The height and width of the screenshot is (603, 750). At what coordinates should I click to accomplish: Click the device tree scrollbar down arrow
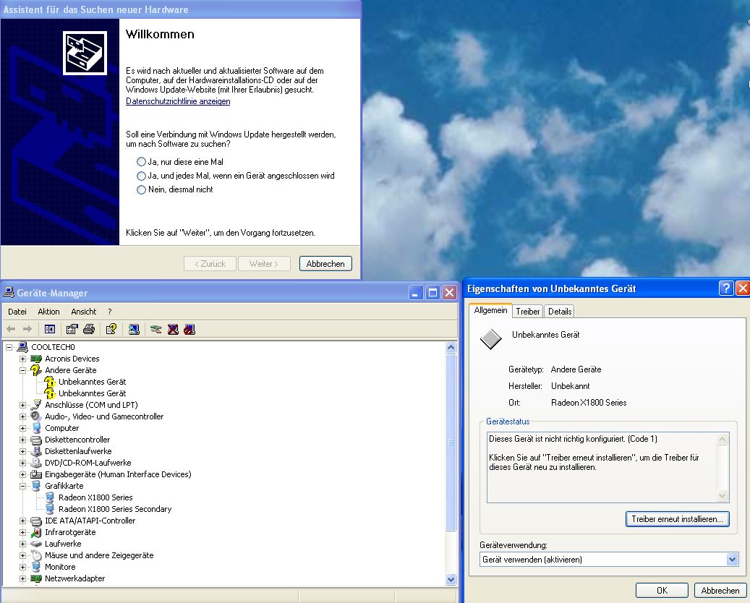pyautogui.click(x=451, y=579)
